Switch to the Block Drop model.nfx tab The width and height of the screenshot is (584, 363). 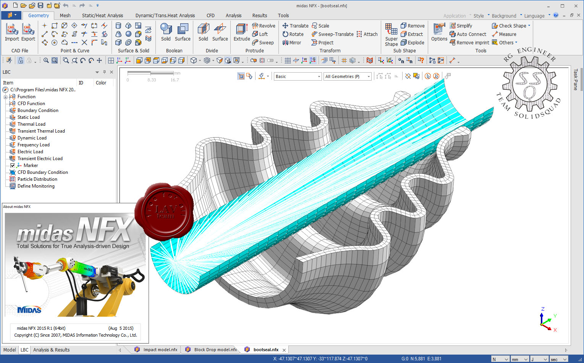pos(211,350)
